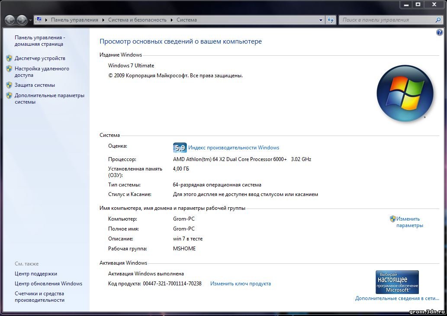The width and height of the screenshot is (447, 316).
Task: Open Настройка удаленного доступа link
Action: tap(42, 72)
